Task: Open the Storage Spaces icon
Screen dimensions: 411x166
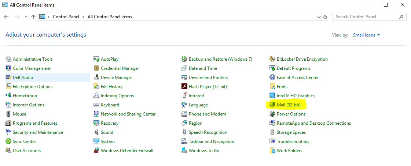Action: pyautogui.click(x=273, y=132)
